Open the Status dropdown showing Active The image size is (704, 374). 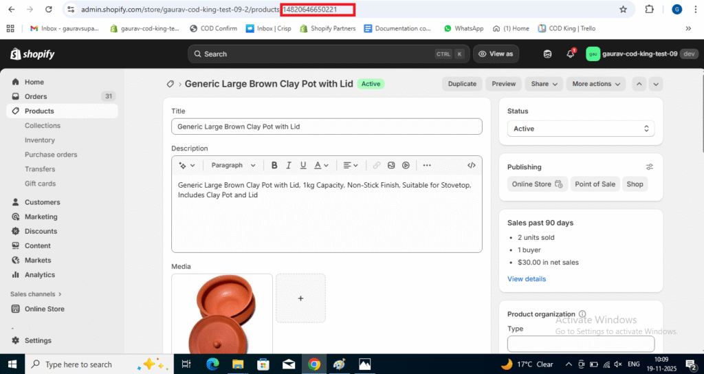point(580,129)
